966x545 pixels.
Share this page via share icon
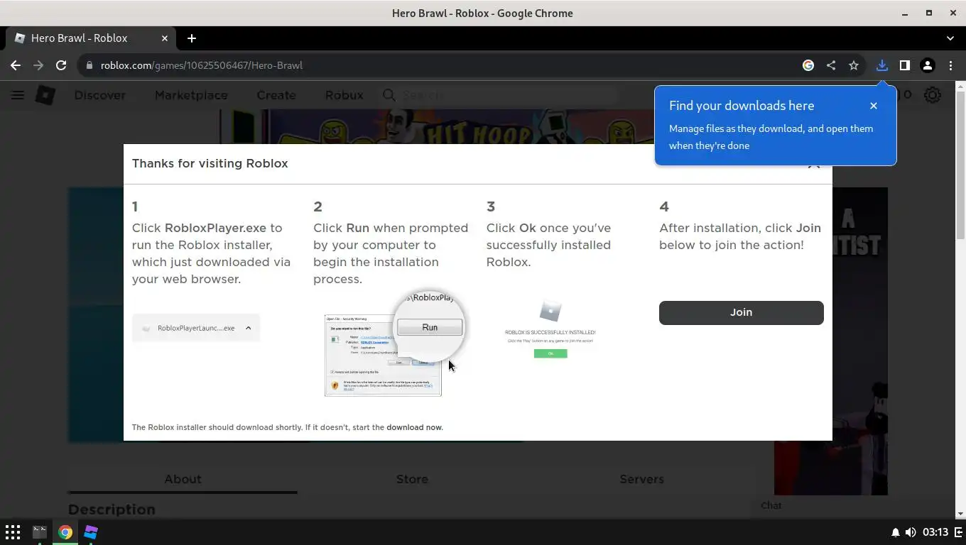(x=831, y=65)
